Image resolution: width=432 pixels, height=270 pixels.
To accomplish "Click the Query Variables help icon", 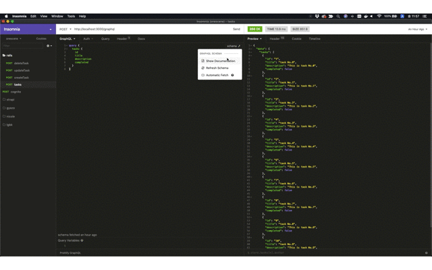I will (82, 240).
